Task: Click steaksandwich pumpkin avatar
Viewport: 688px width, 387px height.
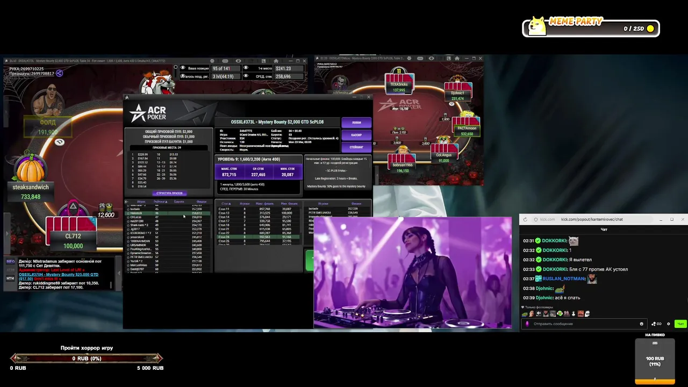Action: tap(31, 168)
